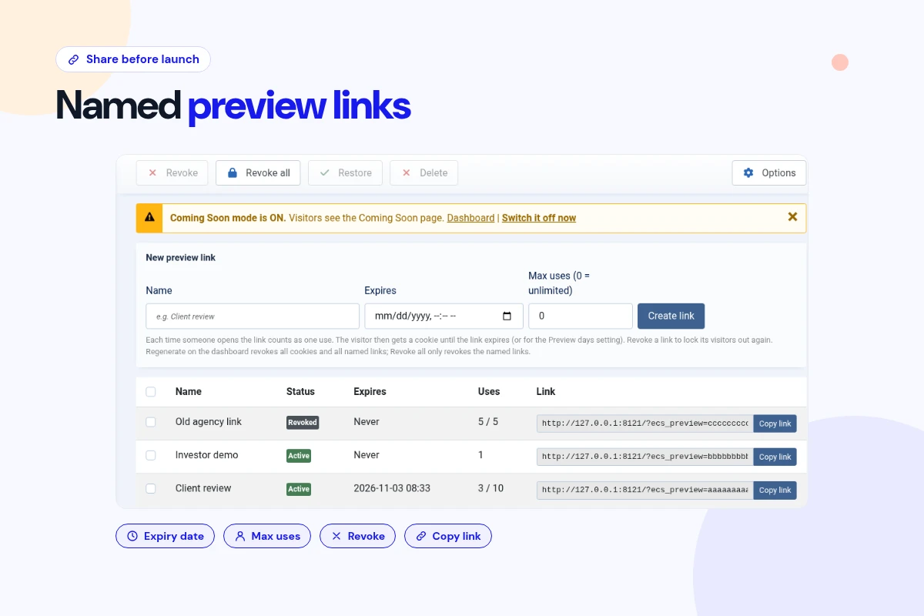Image resolution: width=924 pixels, height=616 pixels.
Task: Click the Delete toolbar button
Action: tap(423, 173)
